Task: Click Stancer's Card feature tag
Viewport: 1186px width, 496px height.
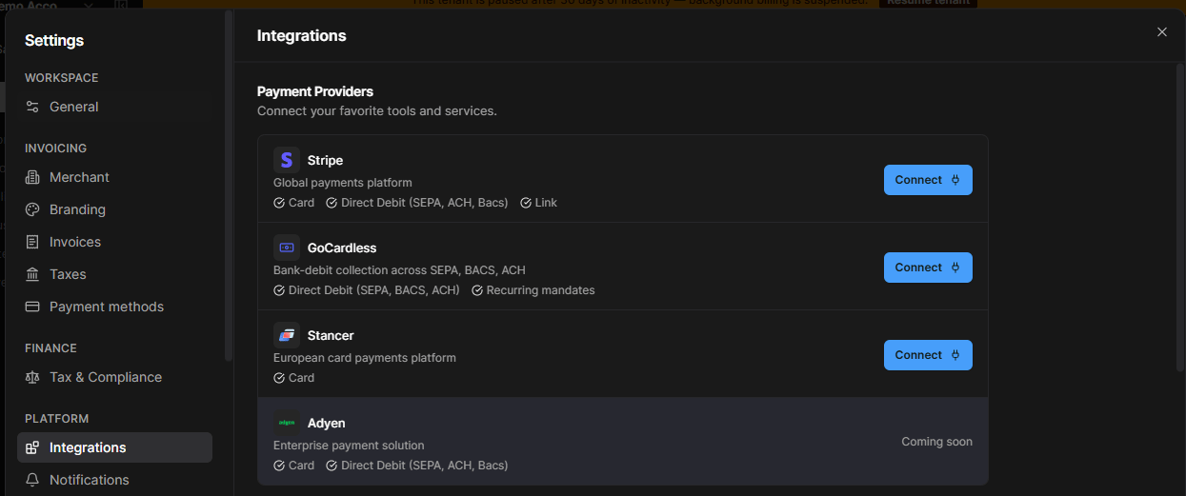Action: (294, 378)
